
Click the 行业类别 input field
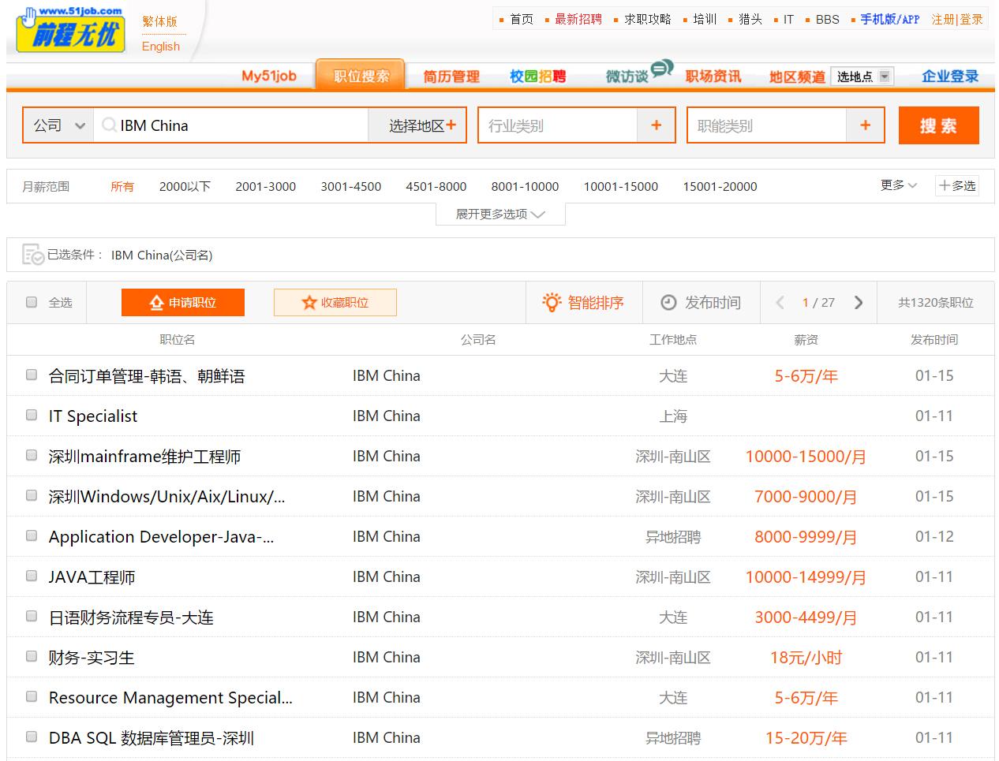[x=558, y=125]
